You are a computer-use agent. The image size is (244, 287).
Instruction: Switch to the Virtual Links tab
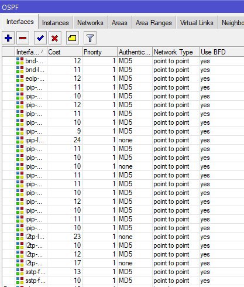[x=197, y=23]
